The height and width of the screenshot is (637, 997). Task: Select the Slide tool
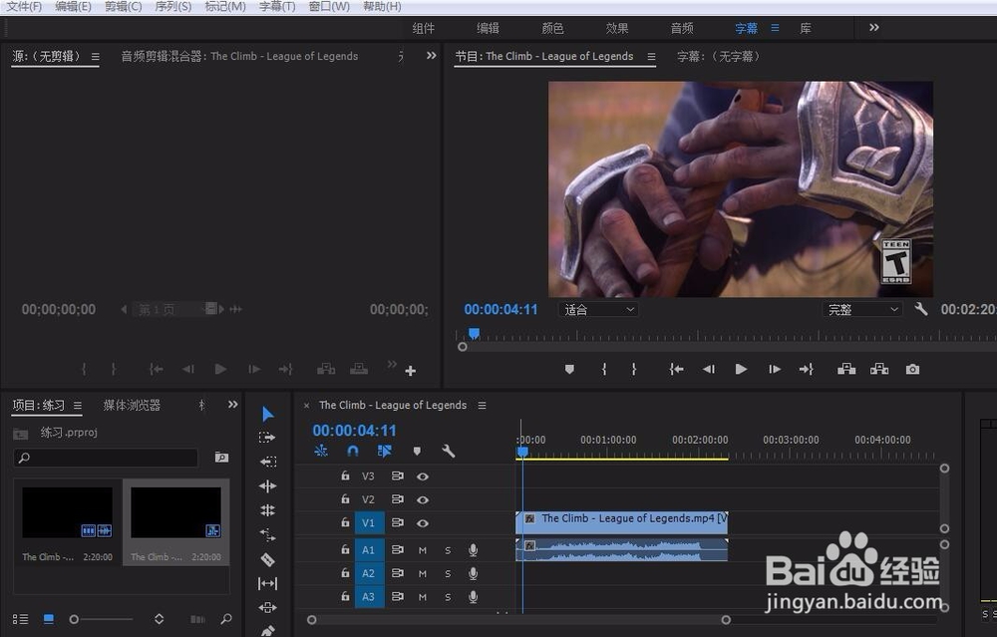pyautogui.click(x=267, y=607)
